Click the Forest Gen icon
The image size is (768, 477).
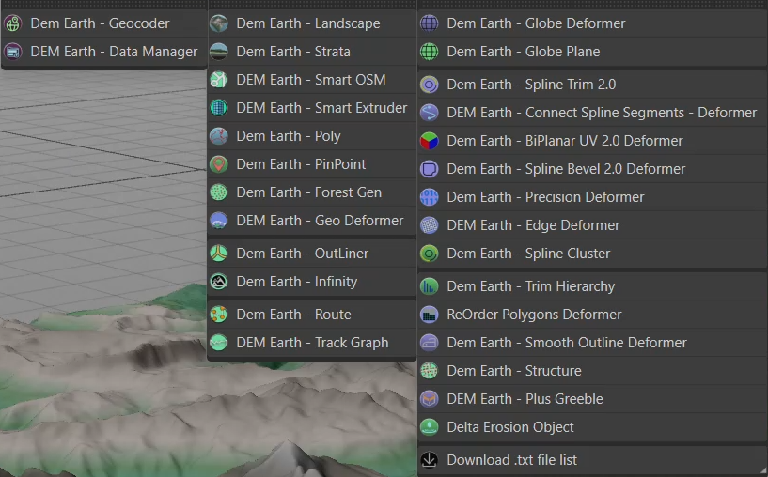(219, 192)
